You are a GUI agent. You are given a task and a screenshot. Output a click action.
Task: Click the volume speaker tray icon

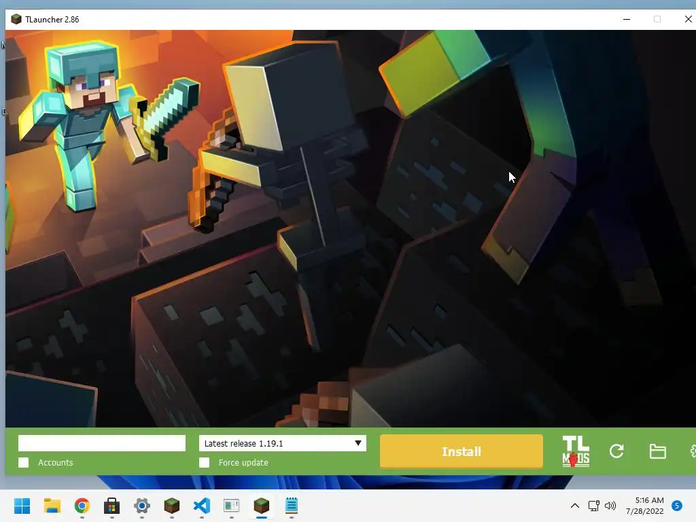pos(610,506)
